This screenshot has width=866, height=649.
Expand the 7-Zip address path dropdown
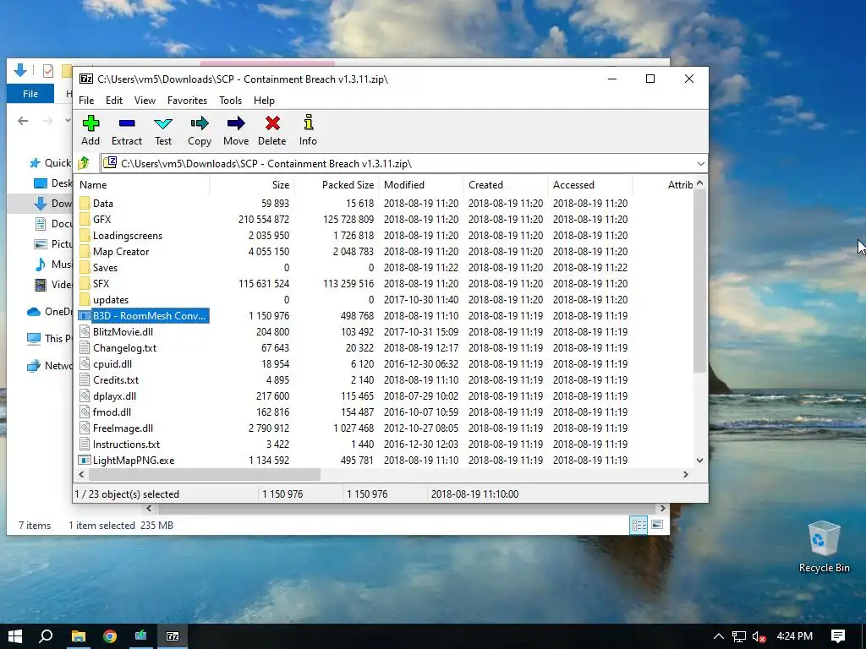tap(700, 164)
